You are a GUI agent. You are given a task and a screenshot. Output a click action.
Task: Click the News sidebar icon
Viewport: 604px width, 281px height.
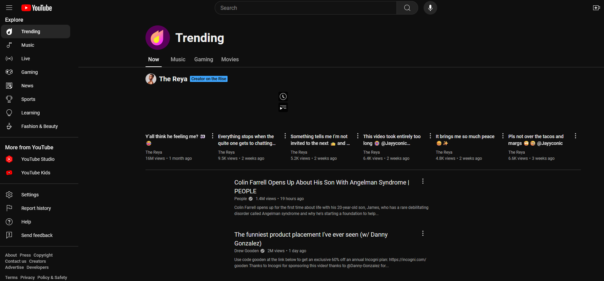click(9, 86)
